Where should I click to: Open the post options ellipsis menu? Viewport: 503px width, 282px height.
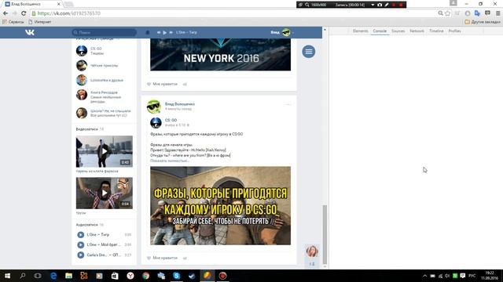288,104
